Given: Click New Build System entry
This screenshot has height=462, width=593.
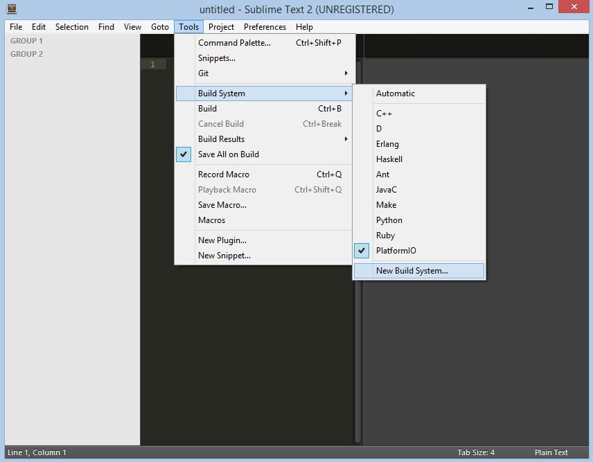Looking at the screenshot, I should coord(419,271).
